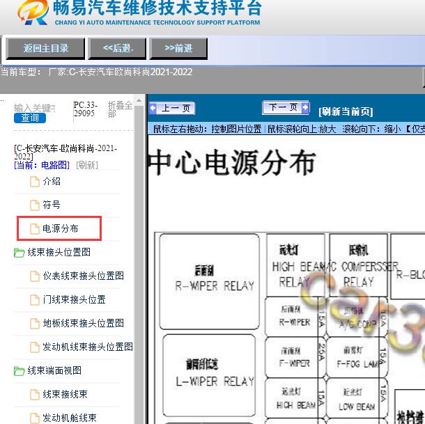Click the page icon beside 电源分布

pyautogui.click(x=34, y=229)
